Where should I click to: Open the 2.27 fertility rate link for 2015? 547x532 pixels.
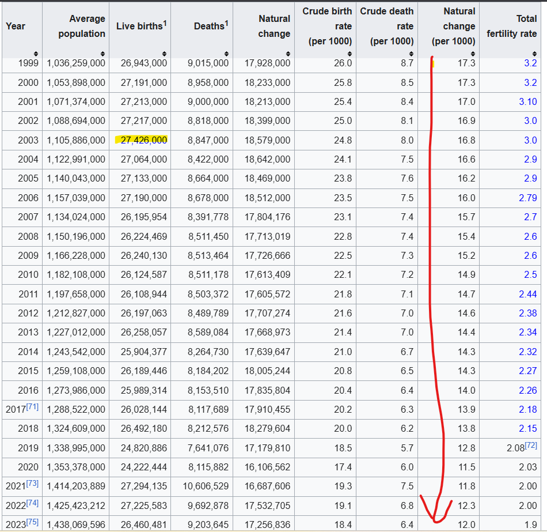(527, 371)
